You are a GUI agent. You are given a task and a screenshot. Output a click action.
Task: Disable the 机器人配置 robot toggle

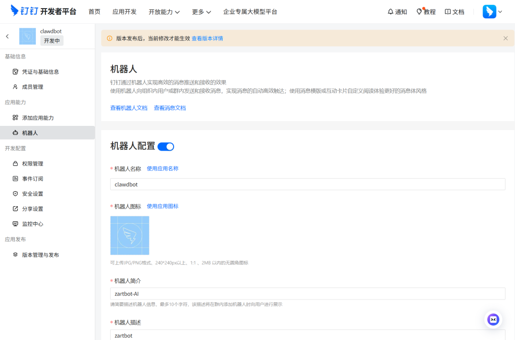coord(166,146)
